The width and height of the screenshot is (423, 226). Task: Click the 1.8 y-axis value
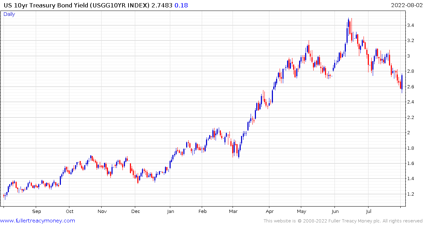[x=411, y=148]
